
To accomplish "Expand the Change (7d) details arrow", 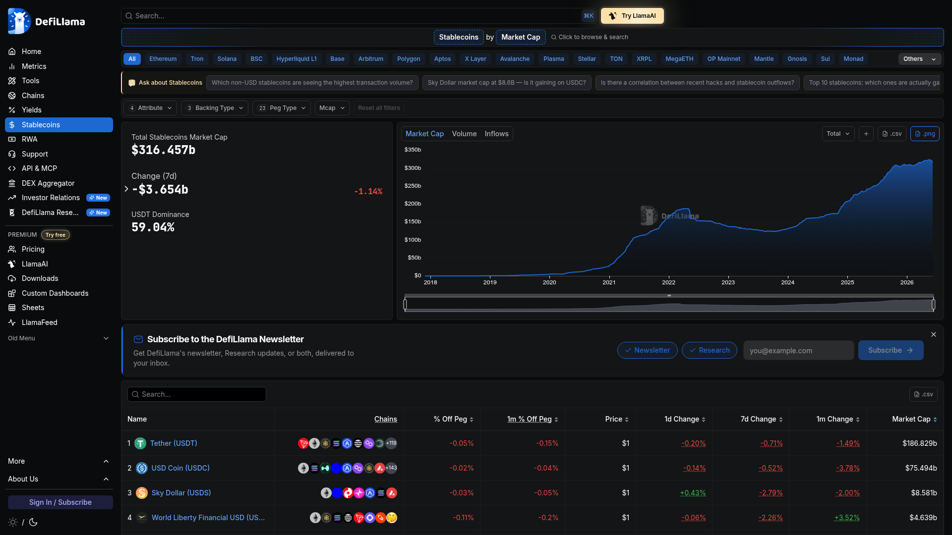I will (x=126, y=189).
